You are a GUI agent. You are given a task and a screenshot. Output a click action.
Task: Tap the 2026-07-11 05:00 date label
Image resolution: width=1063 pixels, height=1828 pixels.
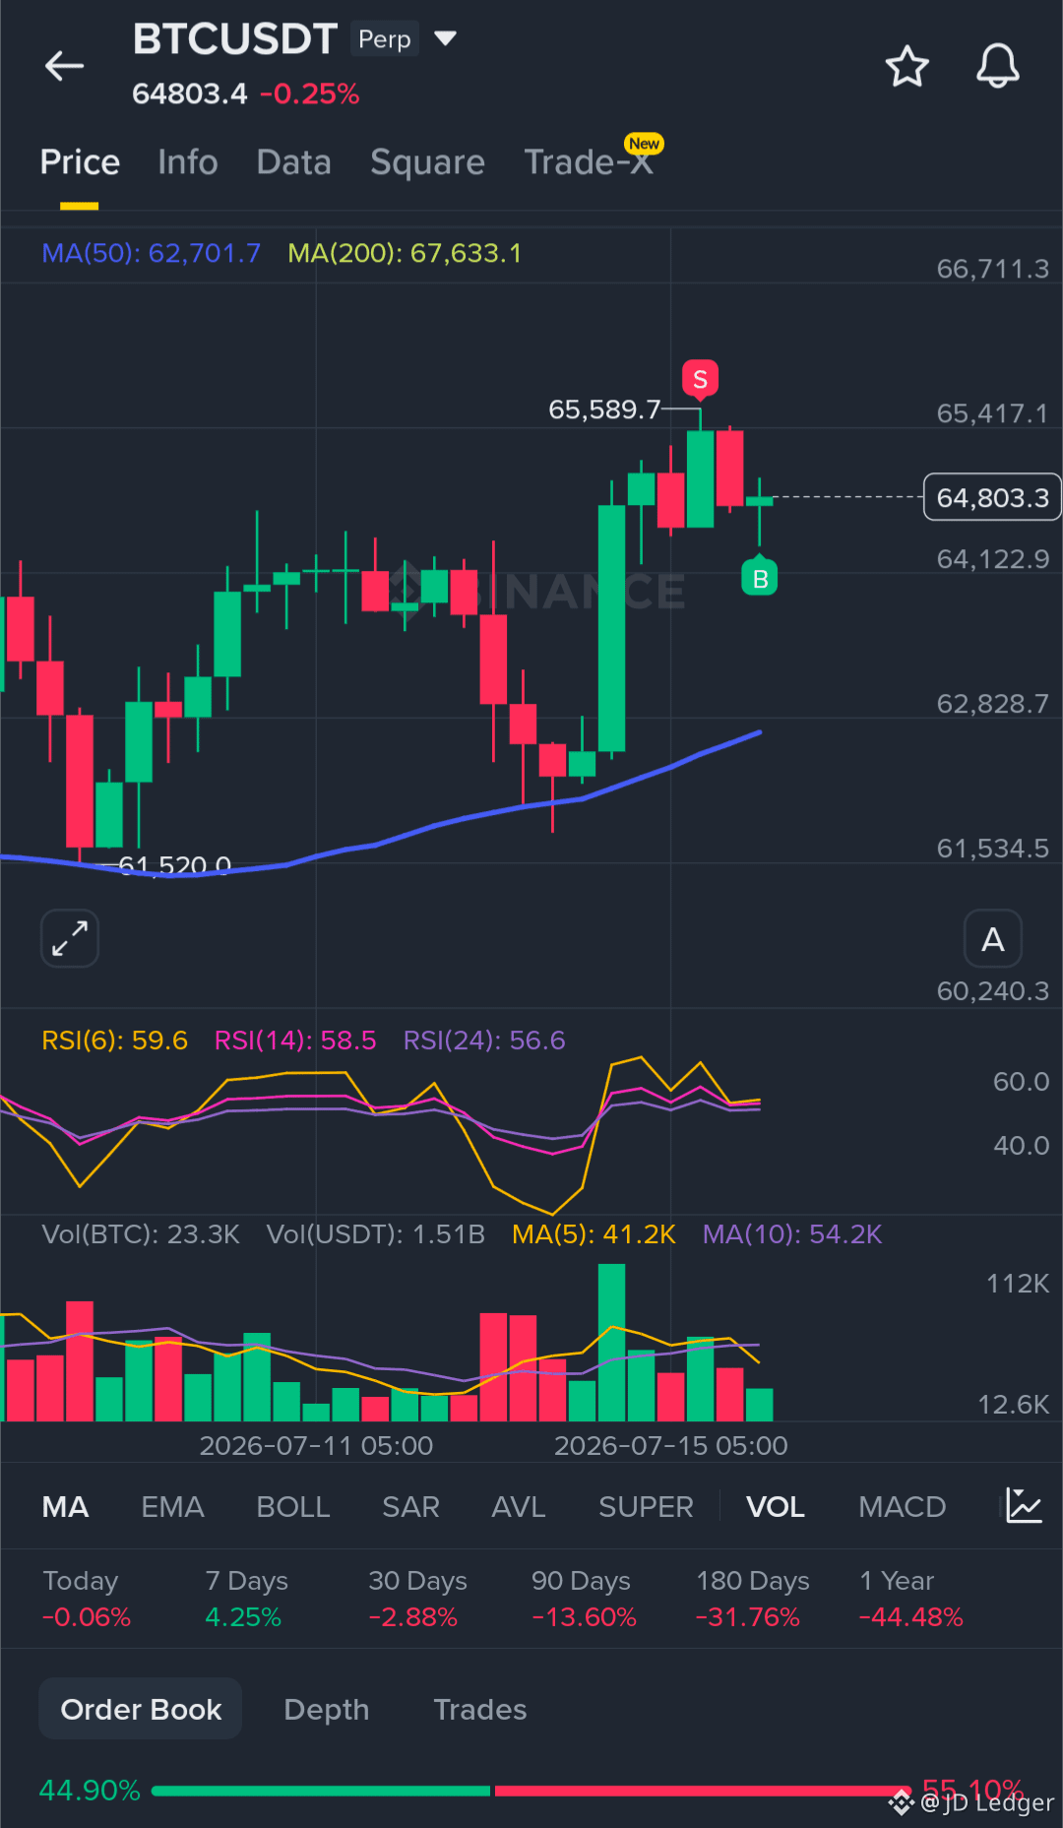click(x=316, y=1445)
